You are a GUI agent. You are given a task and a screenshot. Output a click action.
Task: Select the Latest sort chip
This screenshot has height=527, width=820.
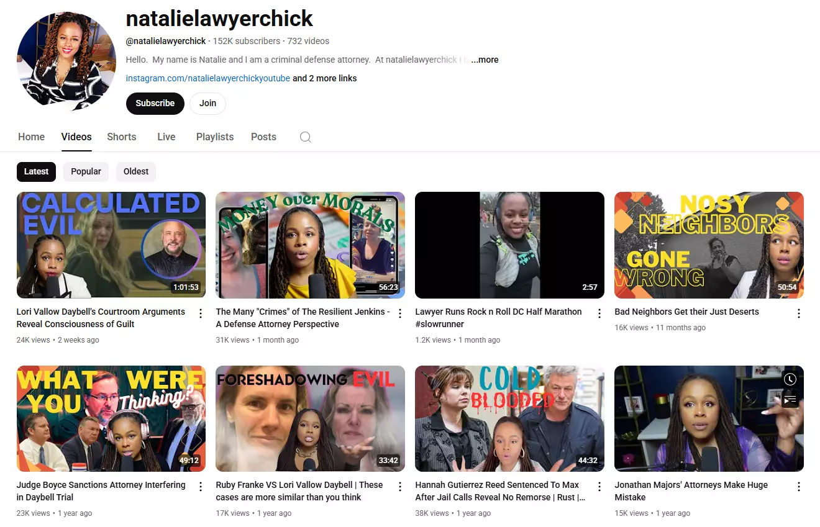click(x=36, y=171)
